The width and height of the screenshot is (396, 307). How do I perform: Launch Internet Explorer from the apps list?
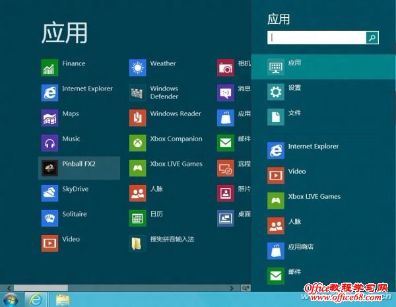(49, 92)
